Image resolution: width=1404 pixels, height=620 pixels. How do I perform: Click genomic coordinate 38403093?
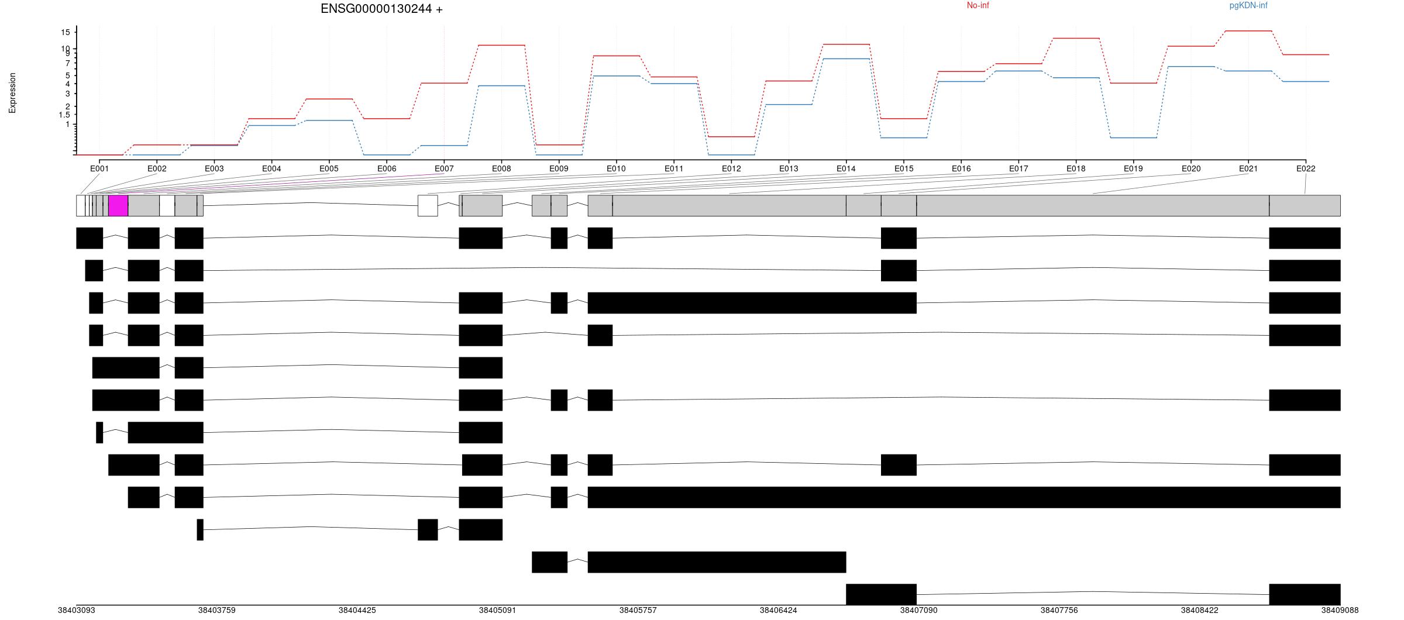[x=77, y=610]
